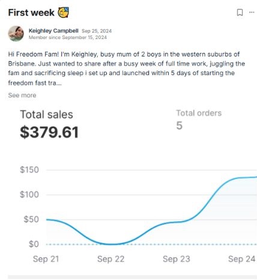Click the post body preview text
Viewport: 257px width, 280px height.
[x=127, y=68]
